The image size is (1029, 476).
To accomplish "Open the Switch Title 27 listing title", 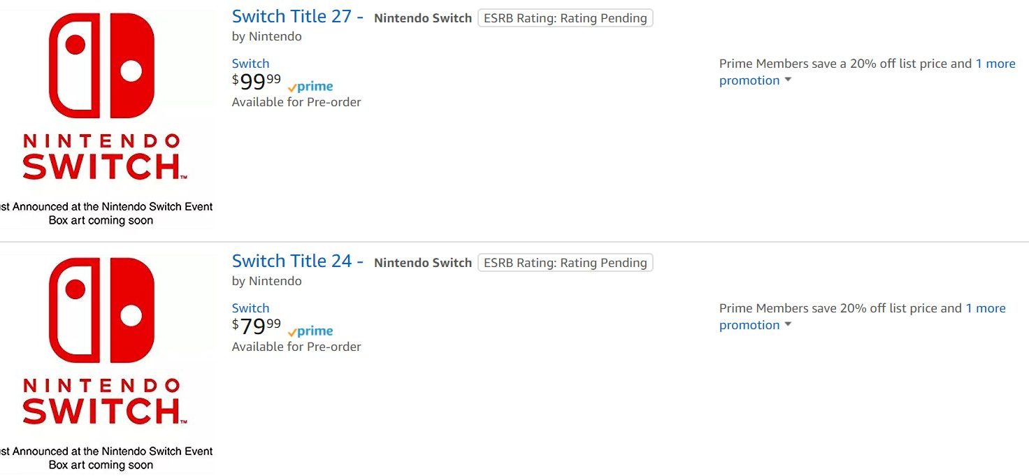I will coord(297,17).
